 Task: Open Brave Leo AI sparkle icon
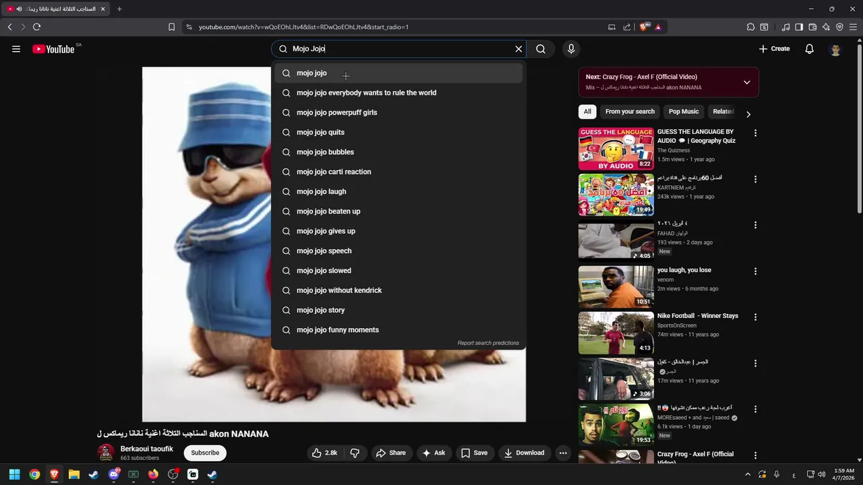(826, 27)
